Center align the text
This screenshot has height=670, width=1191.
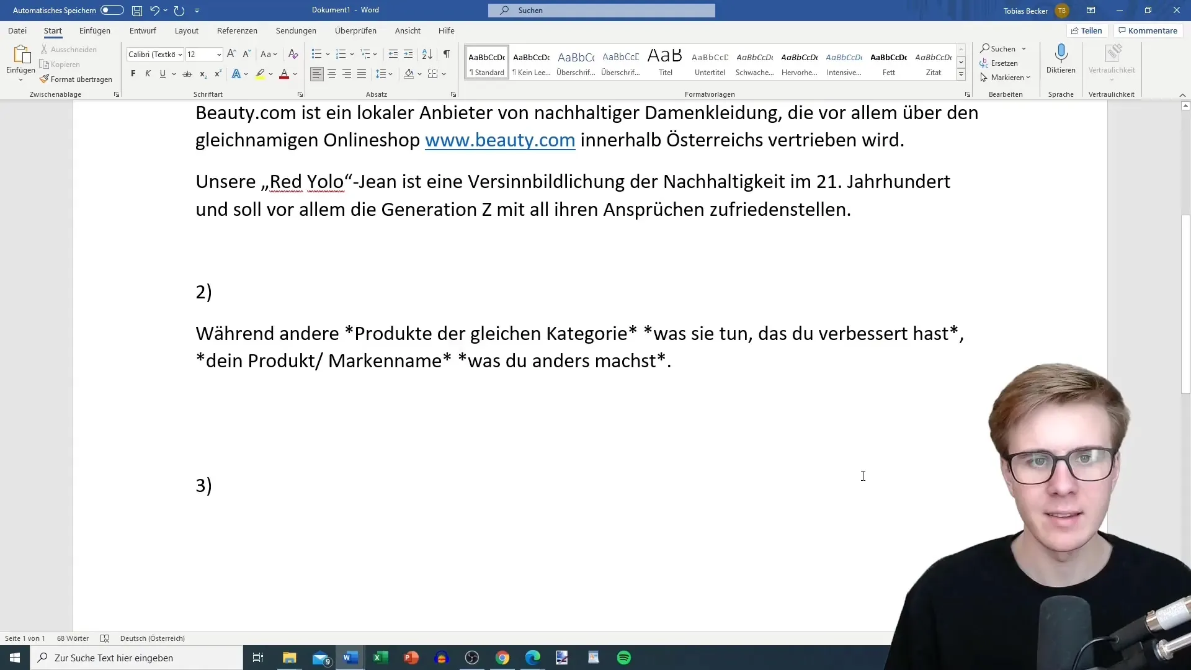pyautogui.click(x=332, y=74)
